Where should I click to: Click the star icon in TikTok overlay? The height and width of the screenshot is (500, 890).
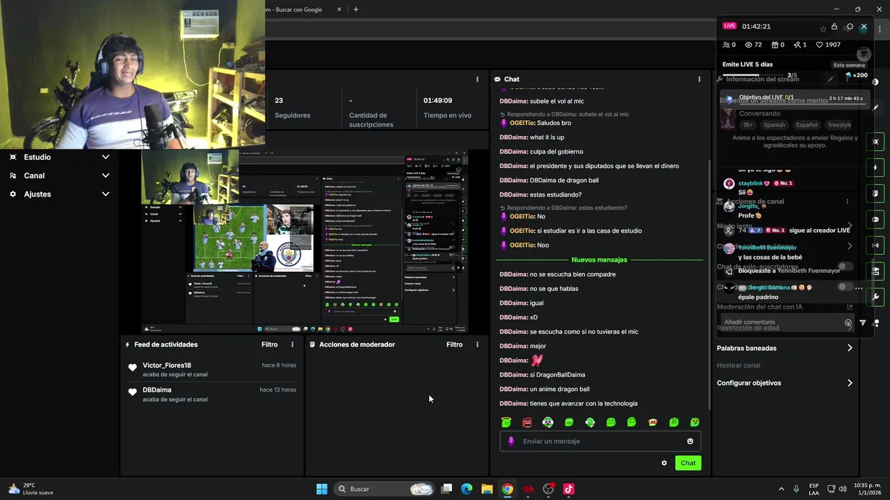point(823,28)
